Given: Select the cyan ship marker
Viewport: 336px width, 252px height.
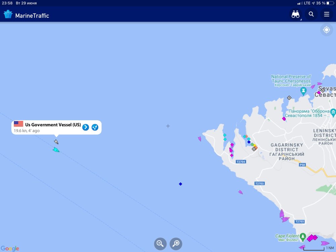Looking at the screenshot, I should tap(56, 150).
